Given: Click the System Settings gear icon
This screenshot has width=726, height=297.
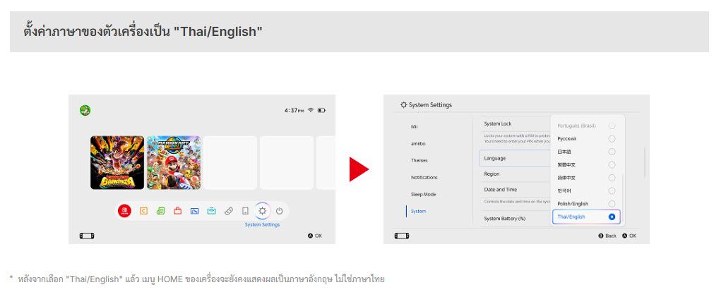Looking at the screenshot, I should coord(262,211).
